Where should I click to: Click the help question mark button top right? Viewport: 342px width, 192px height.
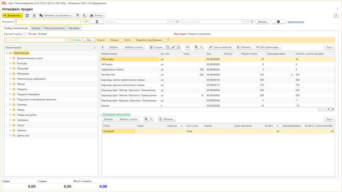click(336, 16)
